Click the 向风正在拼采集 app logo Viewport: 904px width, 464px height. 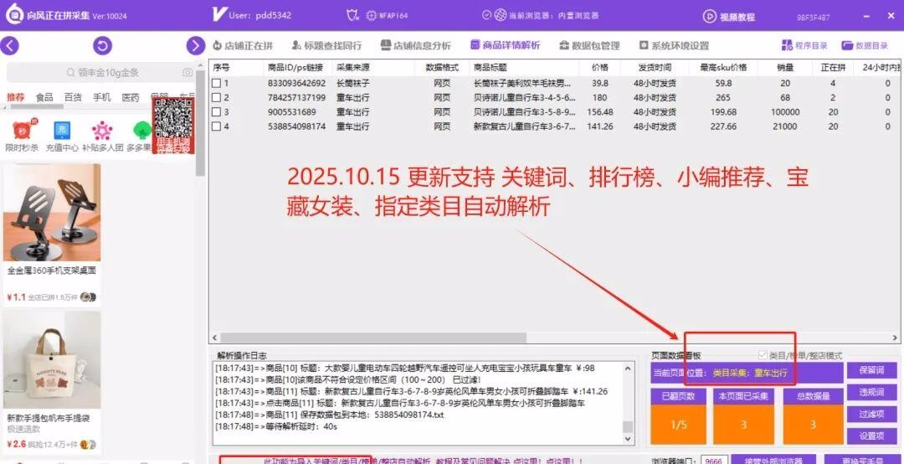[14, 14]
